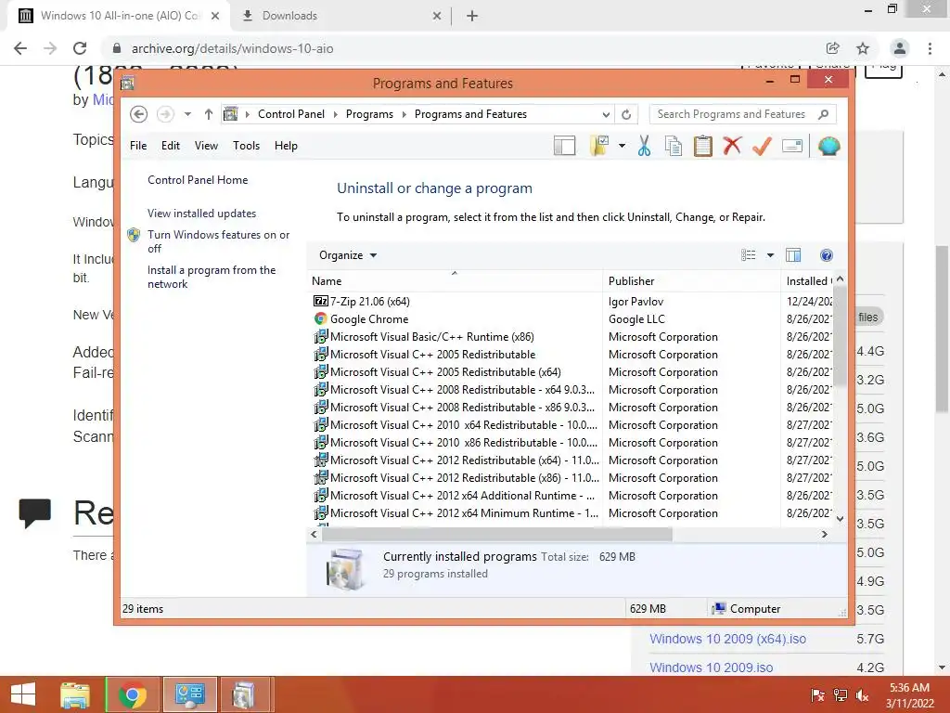Click the search magnifier icon
Screen dimensions: 950x713
point(823,114)
